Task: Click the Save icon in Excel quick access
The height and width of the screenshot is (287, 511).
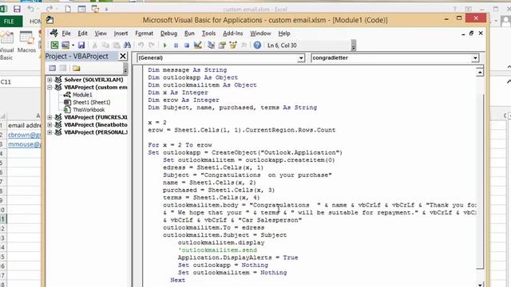Action: pyautogui.click(x=17, y=9)
